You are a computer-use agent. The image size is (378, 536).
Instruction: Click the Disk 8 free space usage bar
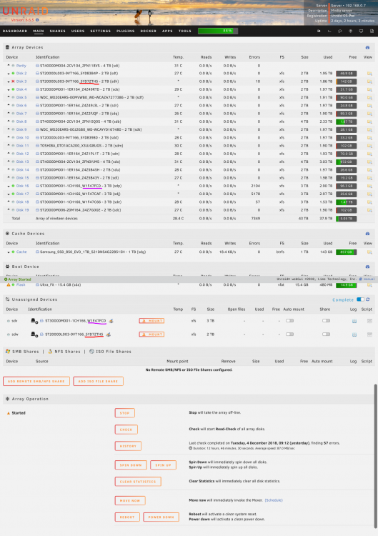point(347,121)
